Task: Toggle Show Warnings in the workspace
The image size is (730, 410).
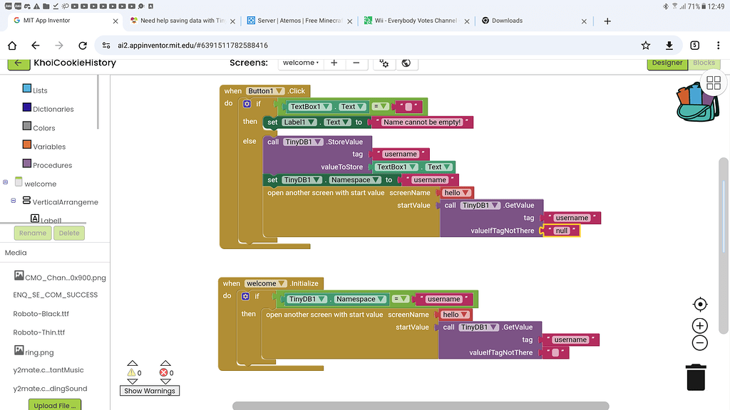Action: 149,390
